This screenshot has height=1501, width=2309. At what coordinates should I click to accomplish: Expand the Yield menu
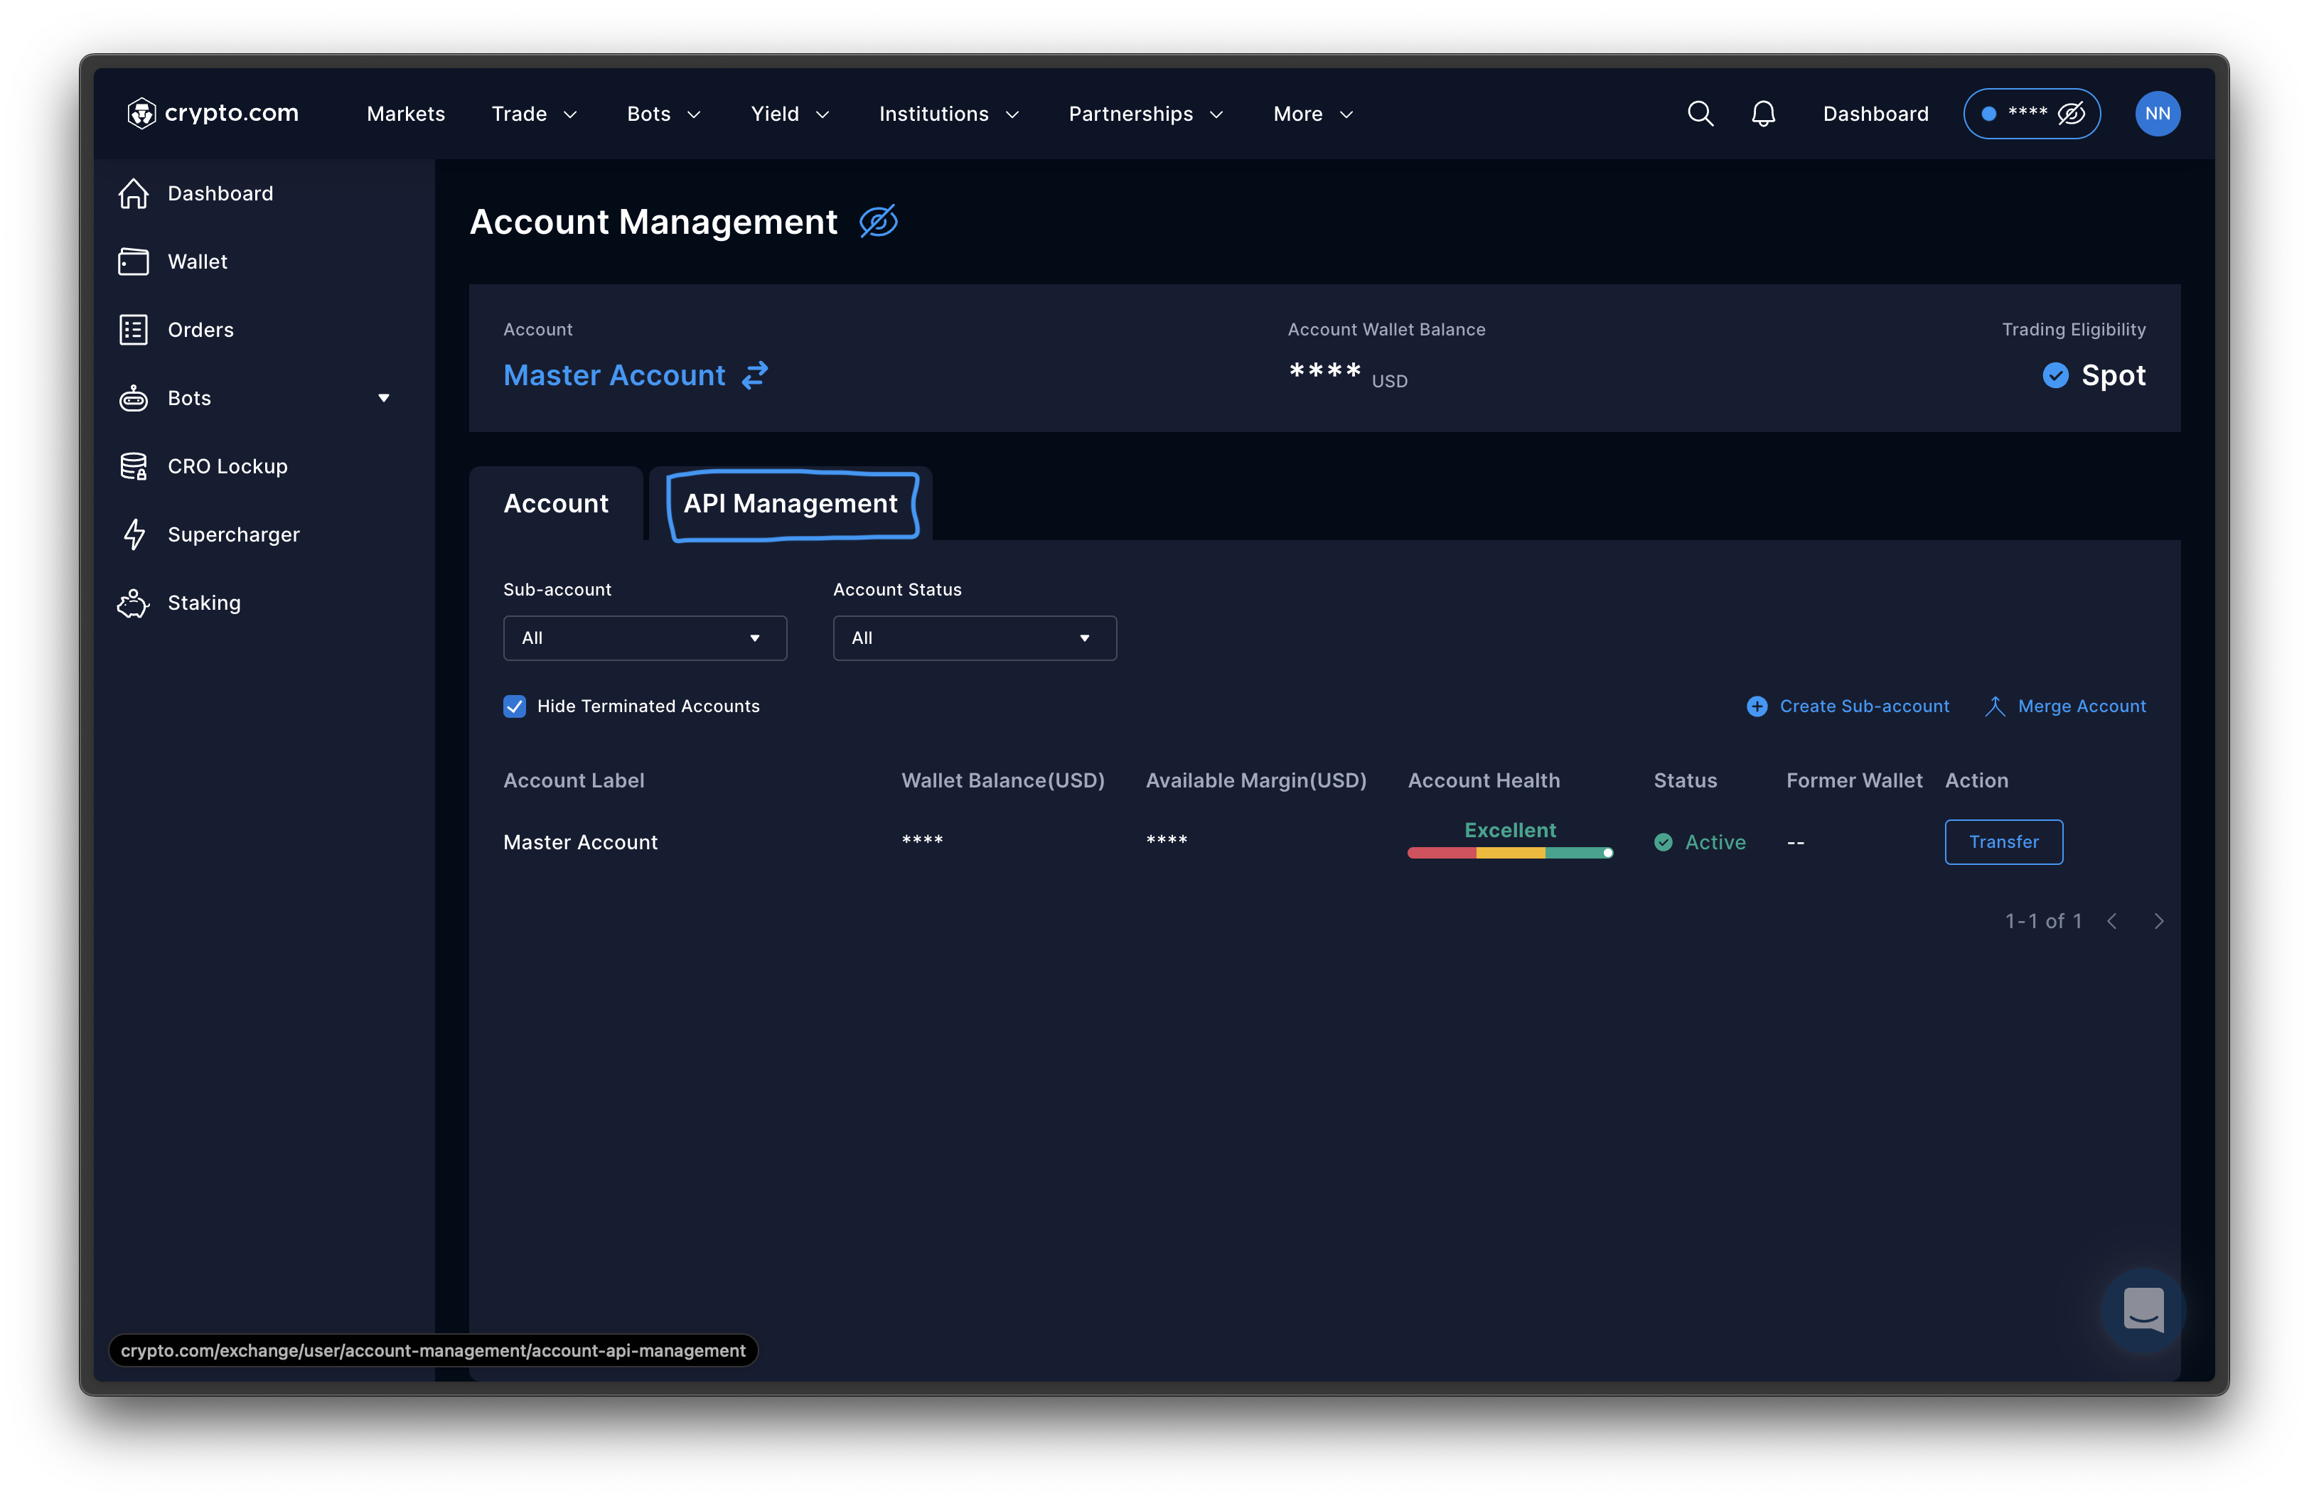790,114
